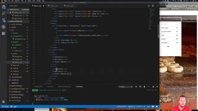Expand the public folder
Image resolution: width=198 pixels, height=111 pixels.
14,27
